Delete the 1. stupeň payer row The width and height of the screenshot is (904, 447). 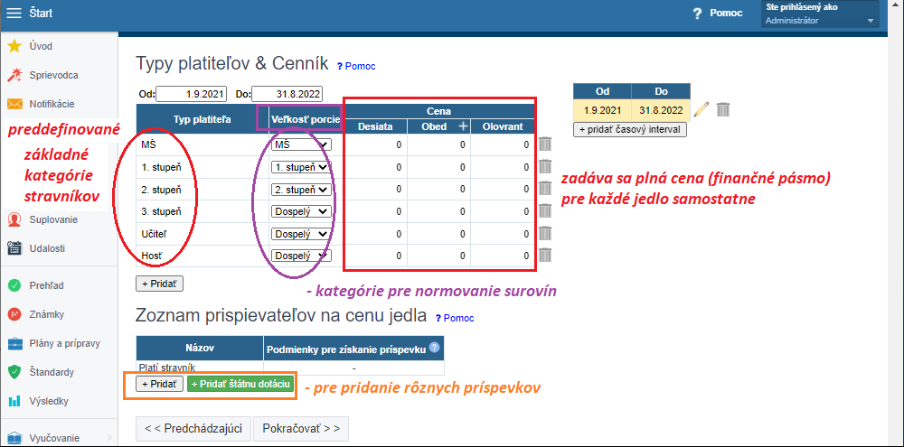[545, 166]
